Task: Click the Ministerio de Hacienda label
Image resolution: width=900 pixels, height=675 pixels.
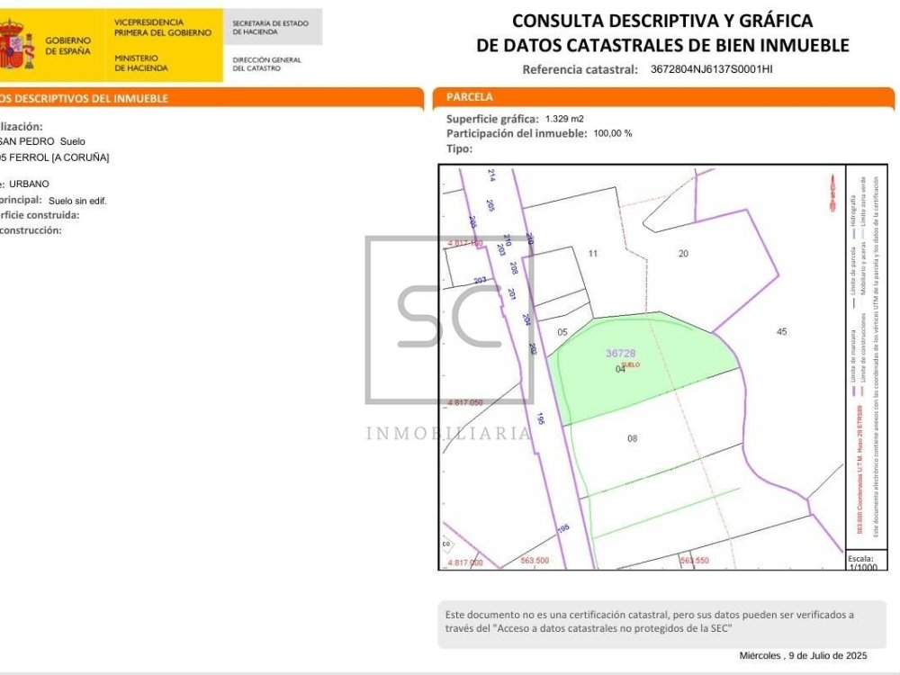Action: [x=140, y=63]
